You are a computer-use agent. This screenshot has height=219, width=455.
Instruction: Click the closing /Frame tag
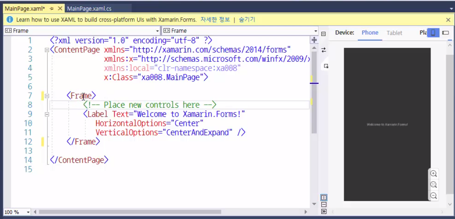click(83, 141)
